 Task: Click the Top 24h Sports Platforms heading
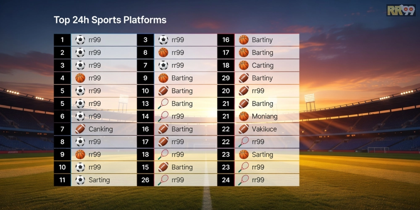pyautogui.click(x=110, y=20)
